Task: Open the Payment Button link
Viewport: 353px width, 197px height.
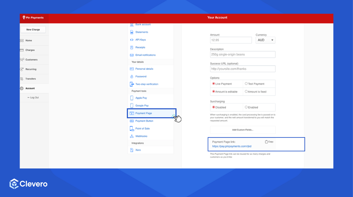Action: [144, 121]
